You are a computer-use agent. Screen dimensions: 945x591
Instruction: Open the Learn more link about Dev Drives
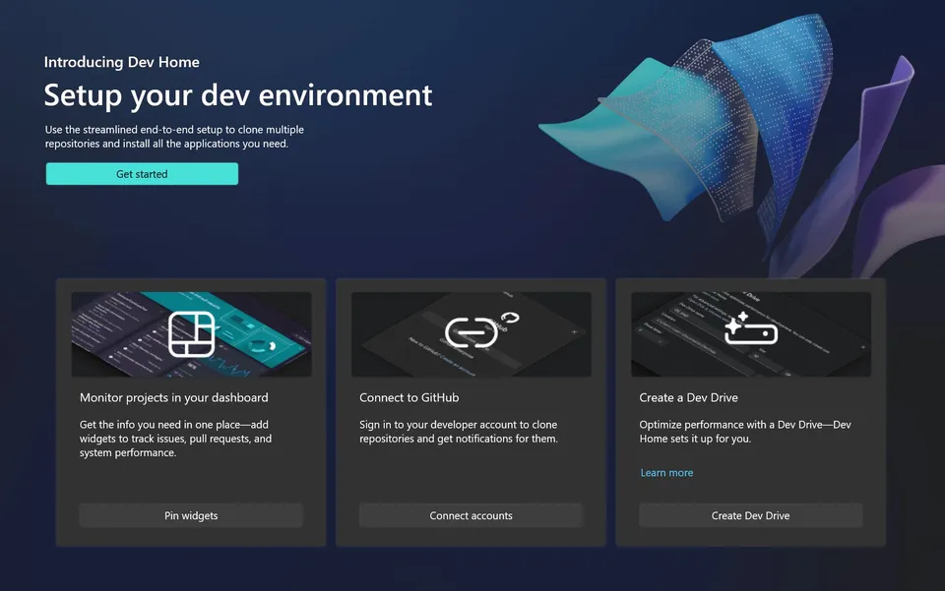[x=666, y=473]
